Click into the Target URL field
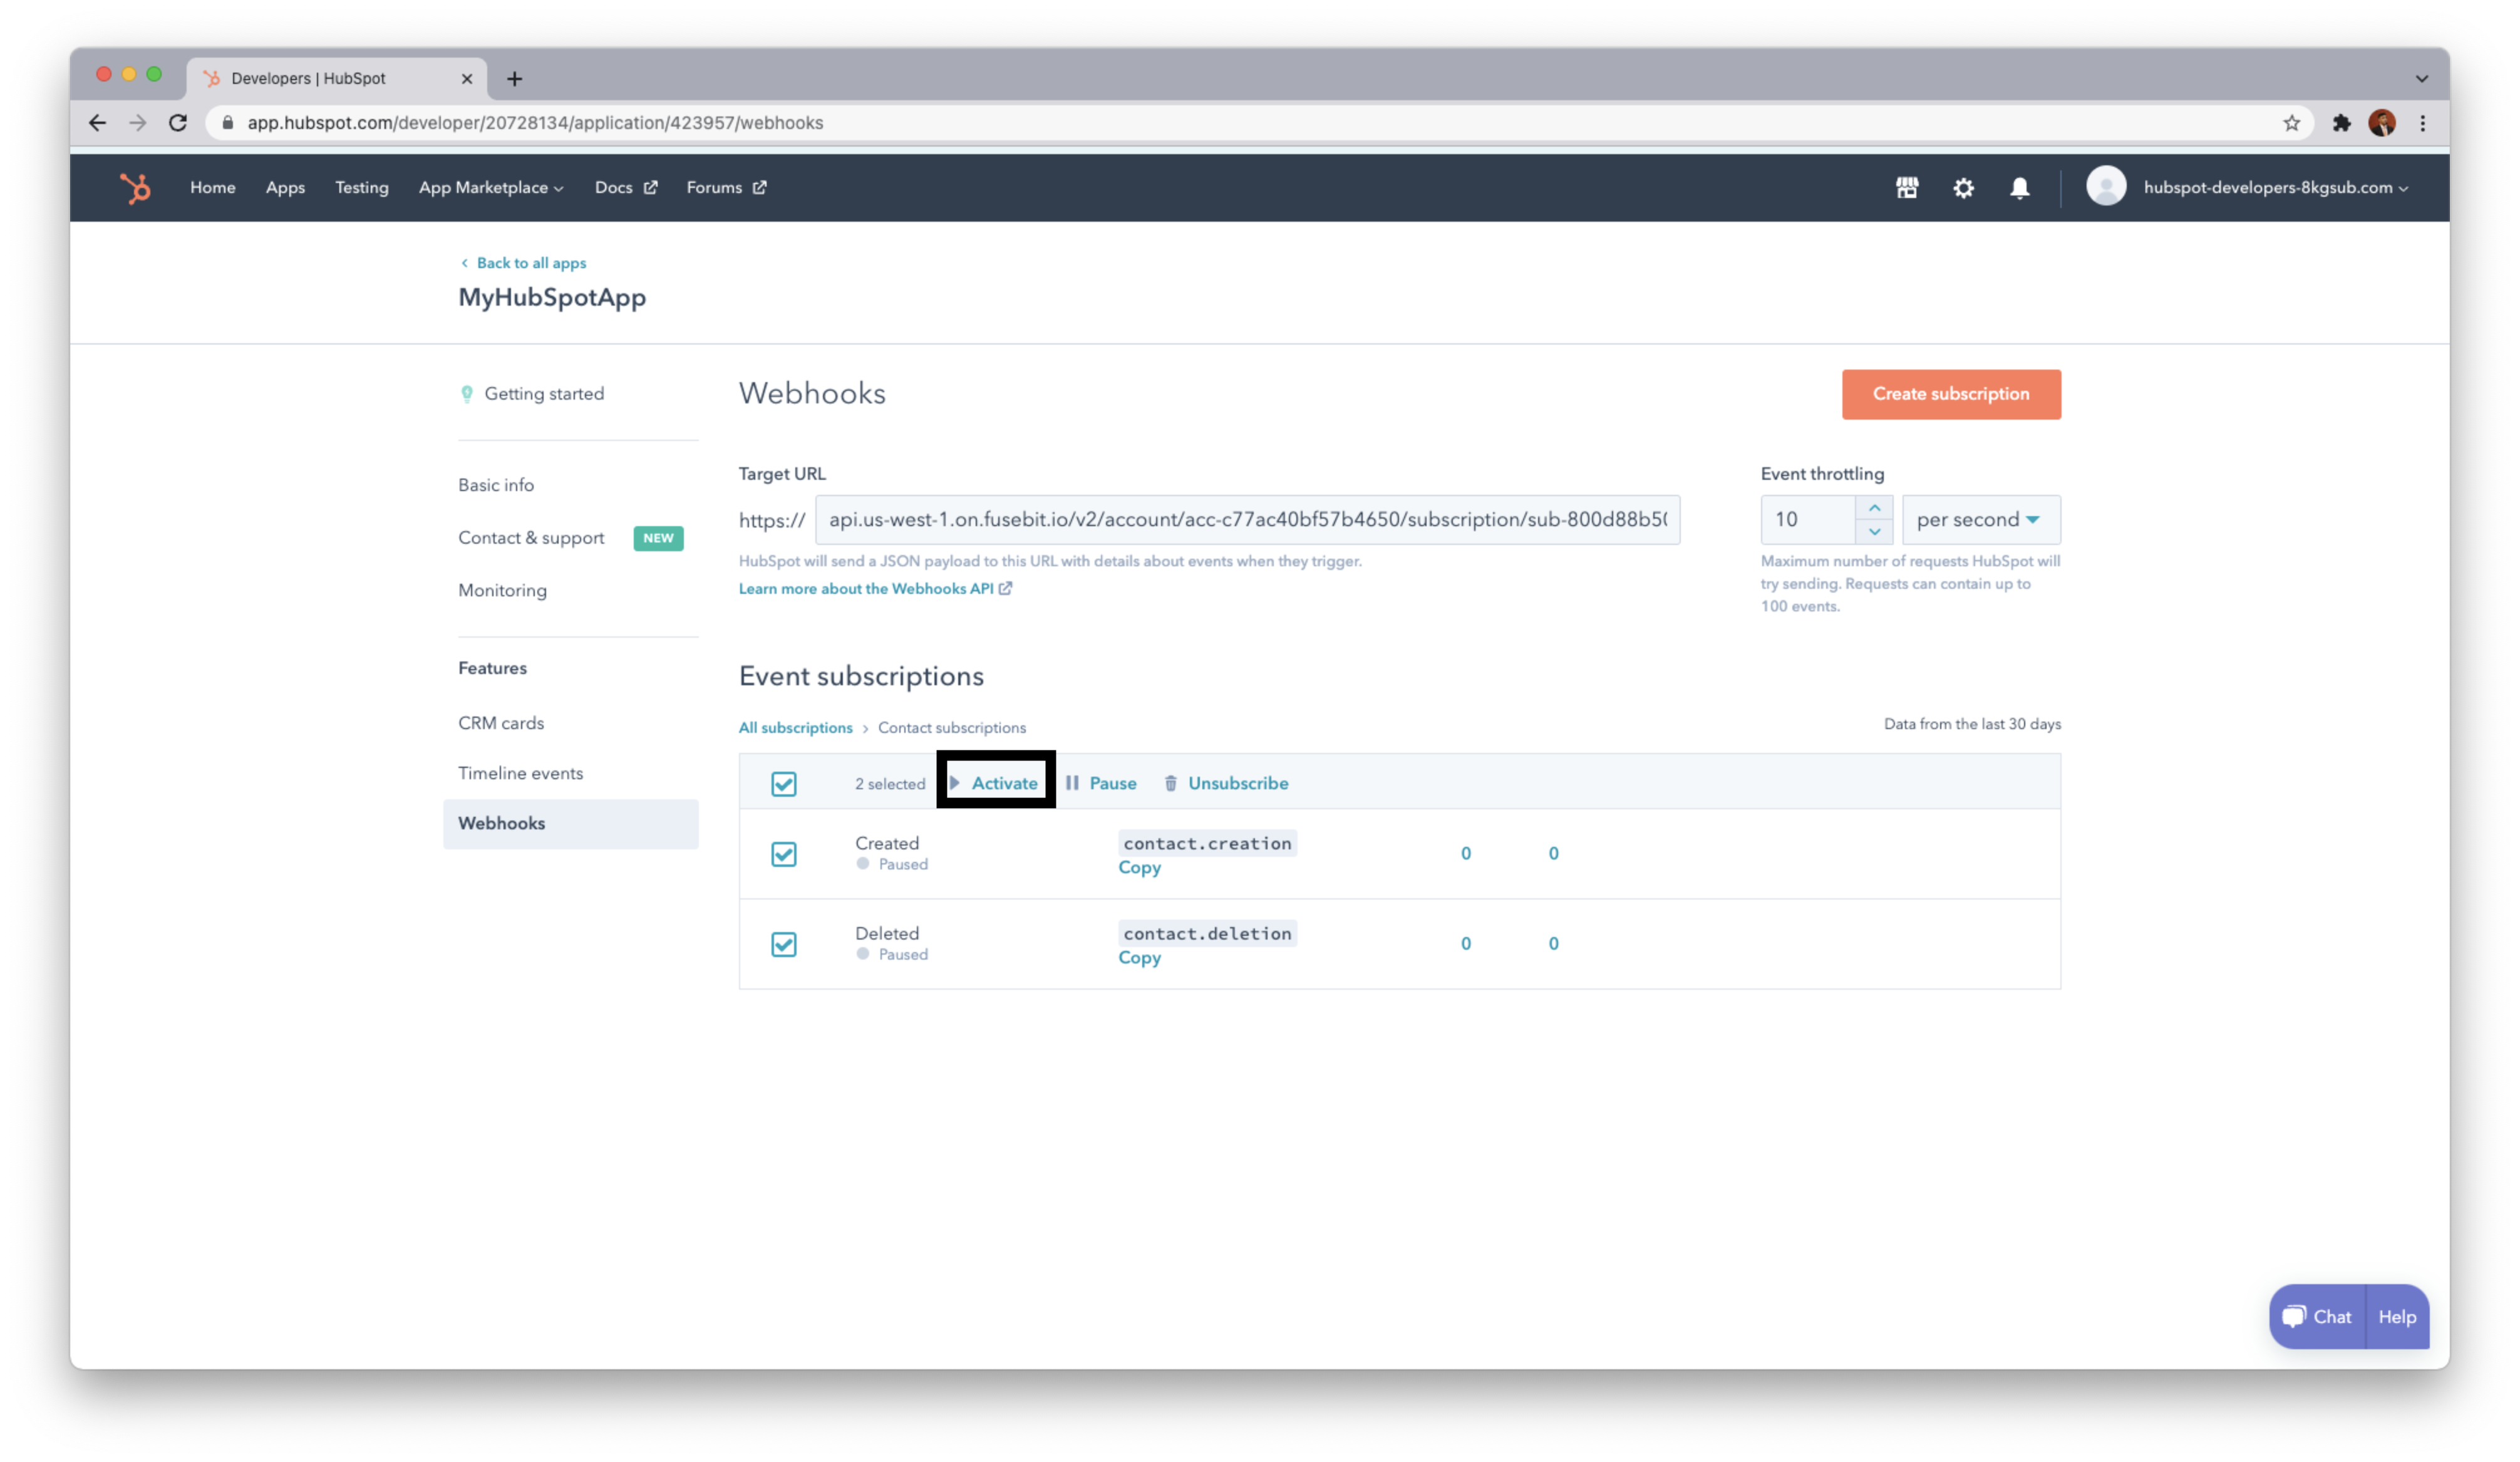The height and width of the screenshot is (1462, 2520). click(x=1246, y=520)
